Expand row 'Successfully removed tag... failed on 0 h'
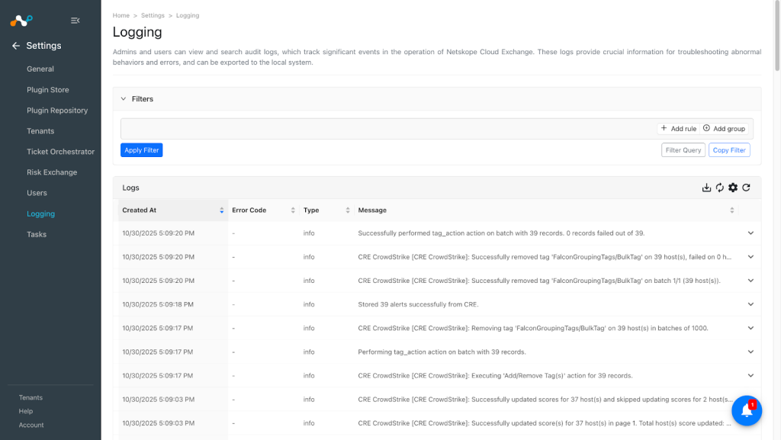781x440 pixels. click(x=750, y=257)
